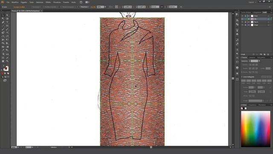Choose the Rotate tool
273x154 pixels.
3,36
